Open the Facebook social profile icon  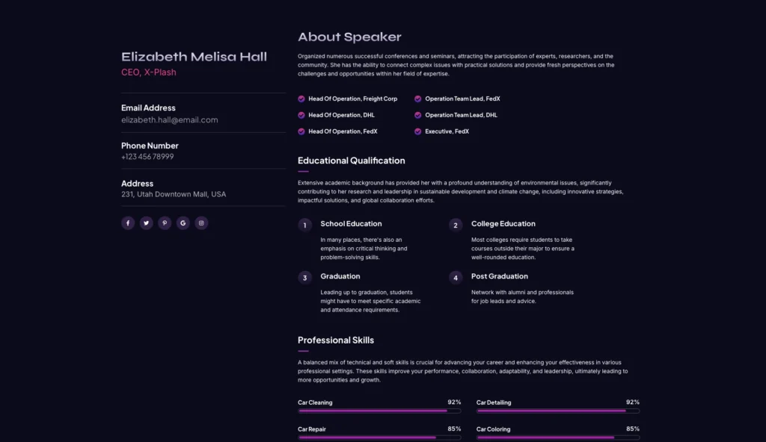pyautogui.click(x=128, y=222)
